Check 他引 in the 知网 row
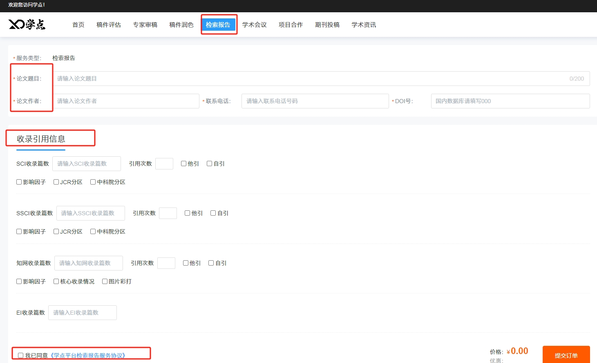Viewport: 597px width, 363px height. (186, 263)
